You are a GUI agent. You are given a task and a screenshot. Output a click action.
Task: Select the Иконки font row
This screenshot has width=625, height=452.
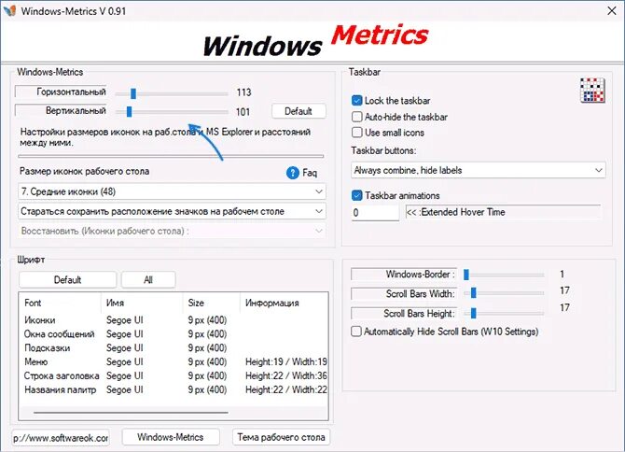(x=174, y=320)
